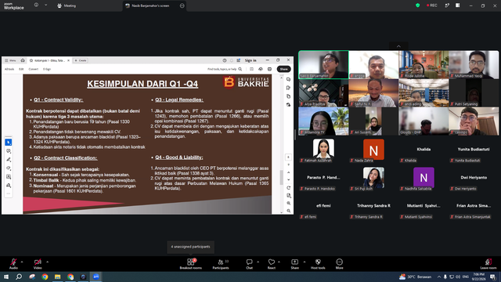Screen dimensions: 501x282
Task: Expand the Video options arrow
Action: pyautogui.click(x=47, y=262)
